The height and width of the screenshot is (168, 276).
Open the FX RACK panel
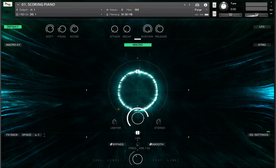(x=12, y=135)
